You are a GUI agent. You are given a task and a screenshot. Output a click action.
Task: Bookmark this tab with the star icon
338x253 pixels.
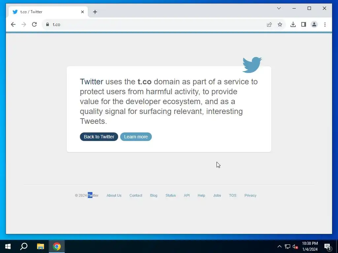pyautogui.click(x=280, y=24)
